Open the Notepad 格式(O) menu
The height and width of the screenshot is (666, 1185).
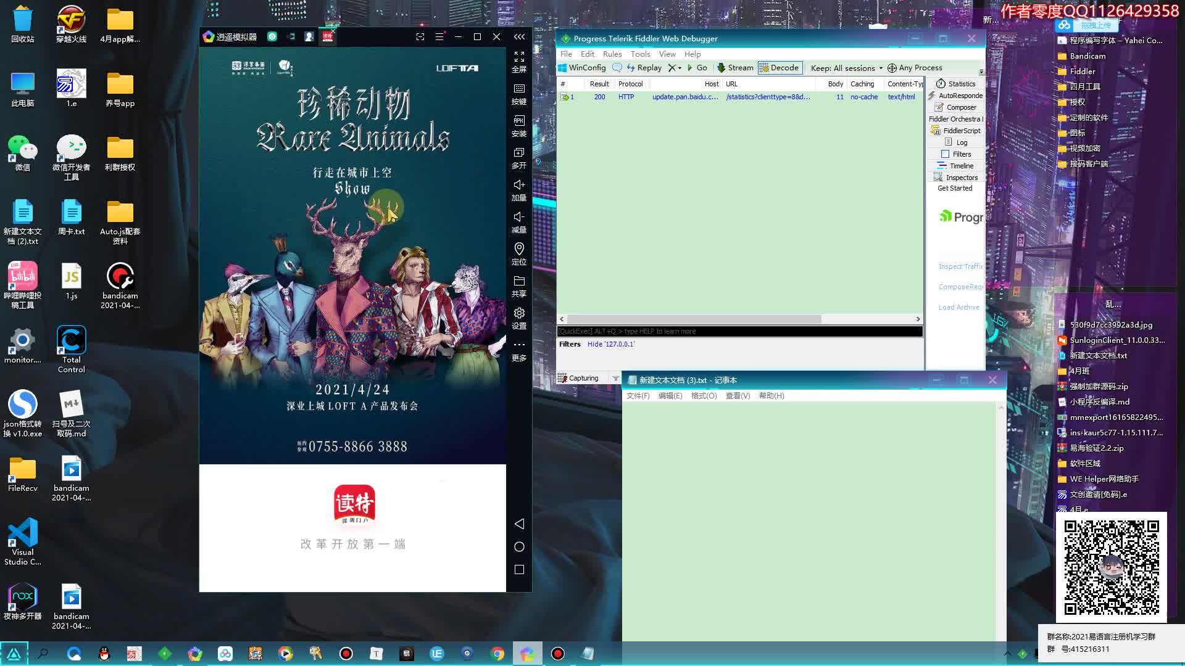704,396
